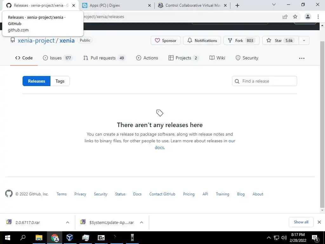Open the Status footer link
Image resolution: width=325 pixels, height=244 pixels.
click(x=120, y=194)
